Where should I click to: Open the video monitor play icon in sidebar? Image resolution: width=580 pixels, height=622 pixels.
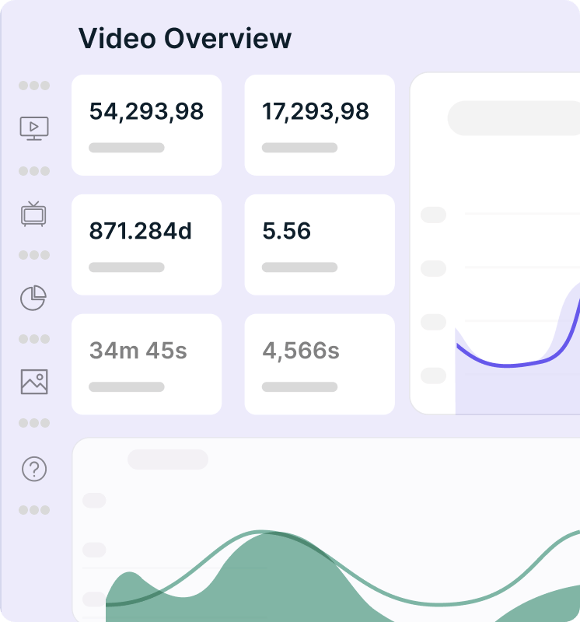click(x=34, y=128)
